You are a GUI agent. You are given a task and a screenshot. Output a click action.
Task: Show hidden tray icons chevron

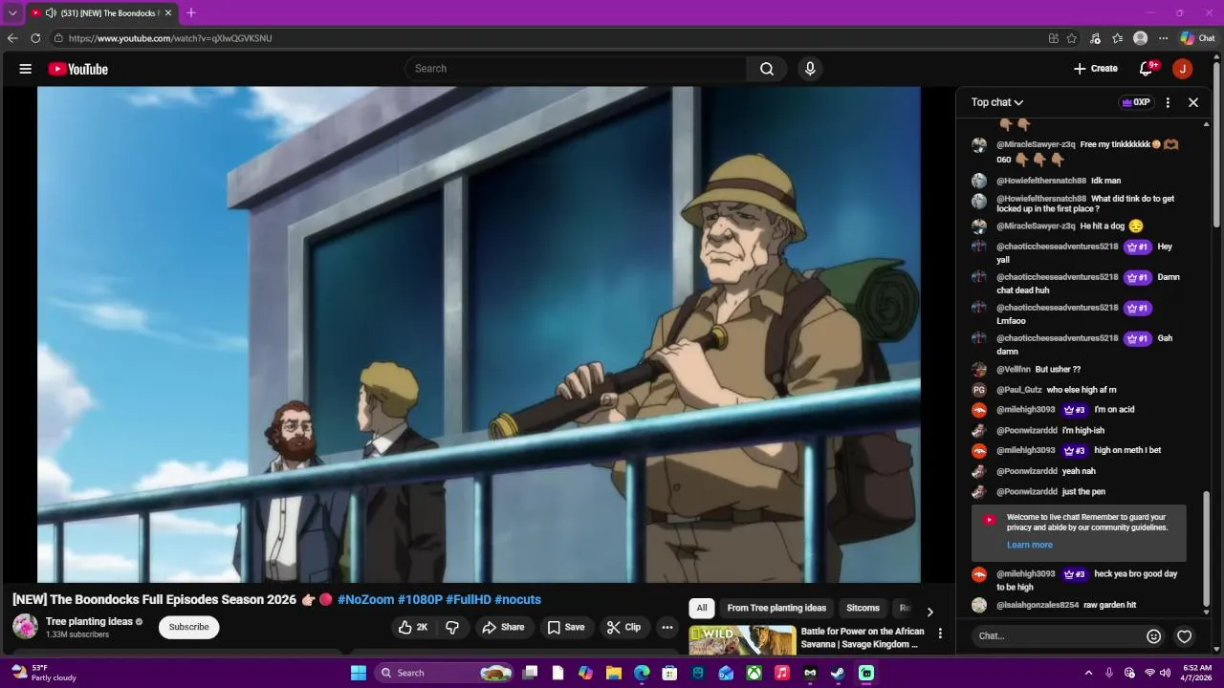pyautogui.click(x=1088, y=674)
